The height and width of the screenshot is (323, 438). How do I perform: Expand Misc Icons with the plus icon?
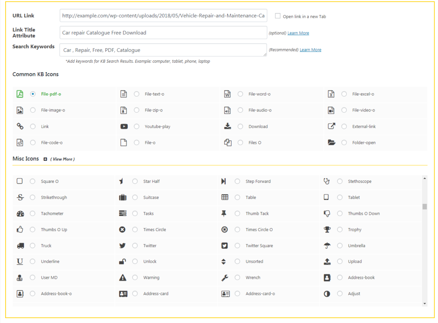(x=45, y=159)
